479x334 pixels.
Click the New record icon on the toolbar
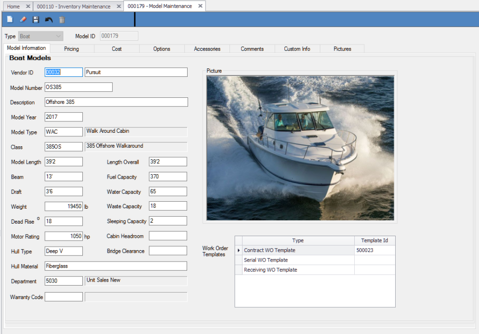coord(9,19)
